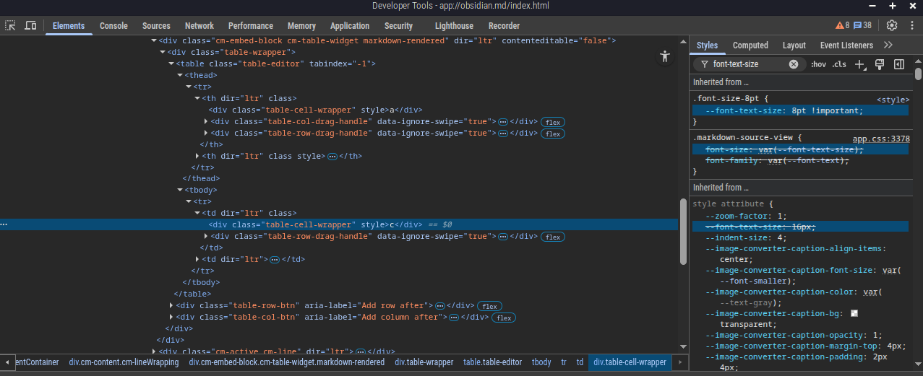Toggle the computed styles sidebar icon
This screenshot has height=376, width=923.
pos(899,64)
